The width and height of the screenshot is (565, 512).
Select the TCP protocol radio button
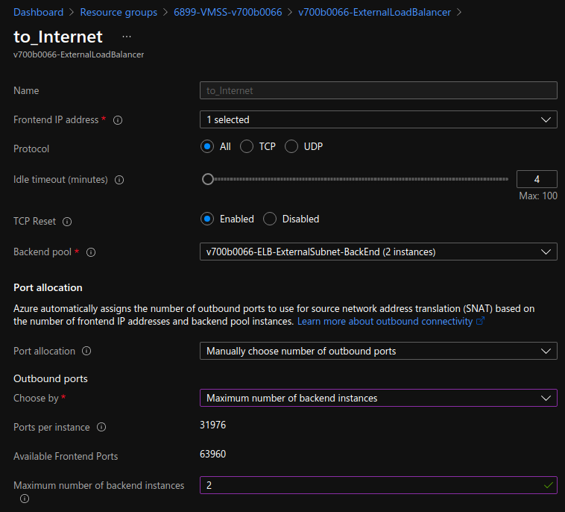tap(247, 146)
